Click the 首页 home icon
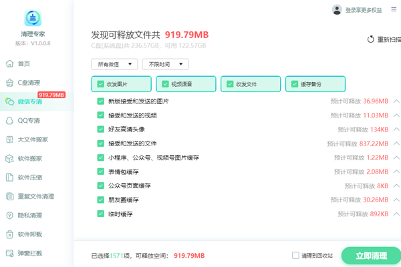 click(10, 63)
